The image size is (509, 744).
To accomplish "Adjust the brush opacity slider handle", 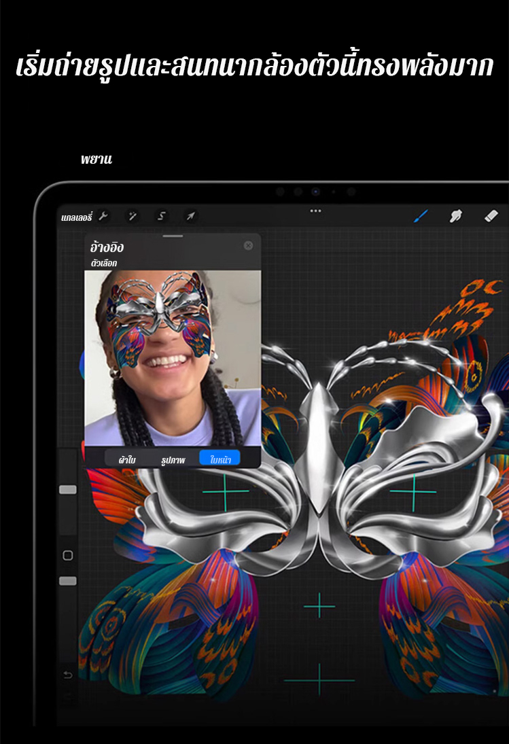I will pos(68,581).
